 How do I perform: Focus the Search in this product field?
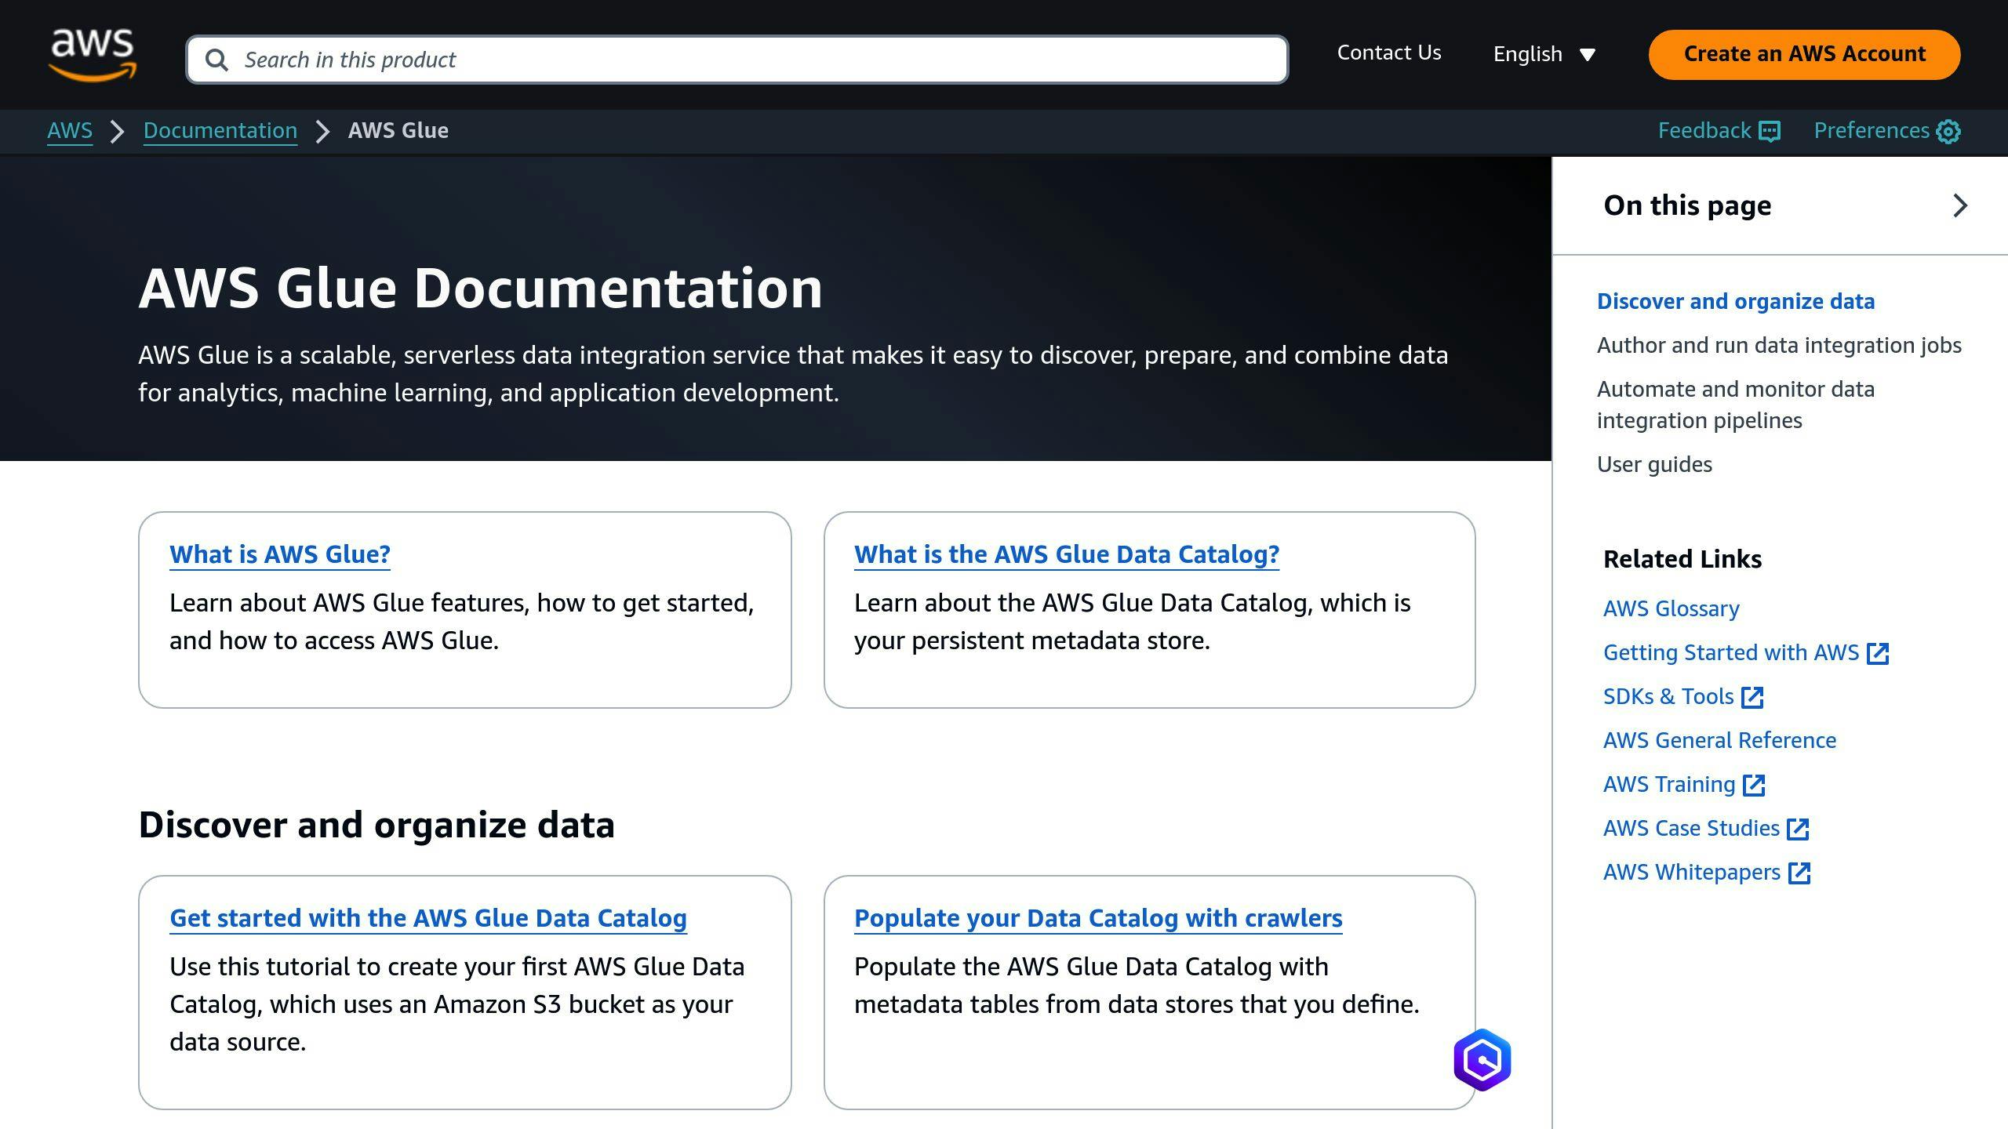click(737, 60)
